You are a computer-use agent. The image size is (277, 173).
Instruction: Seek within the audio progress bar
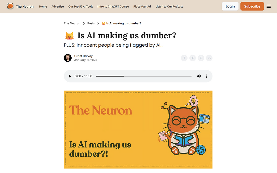coord(144,76)
